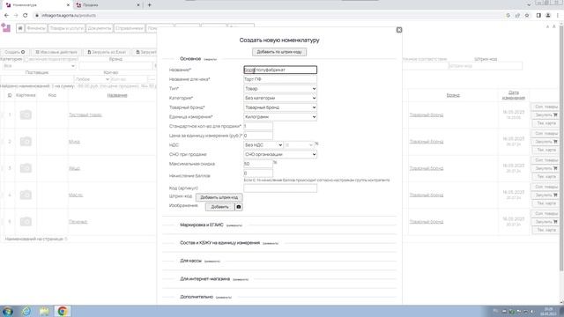Click Добавить image button
564x317 pixels.
click(219, 207)
